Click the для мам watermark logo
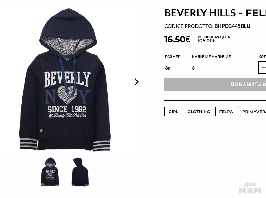 pos(250,188)
